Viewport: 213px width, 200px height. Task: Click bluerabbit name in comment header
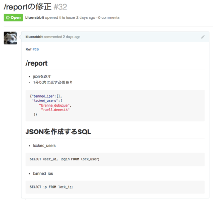34,37
